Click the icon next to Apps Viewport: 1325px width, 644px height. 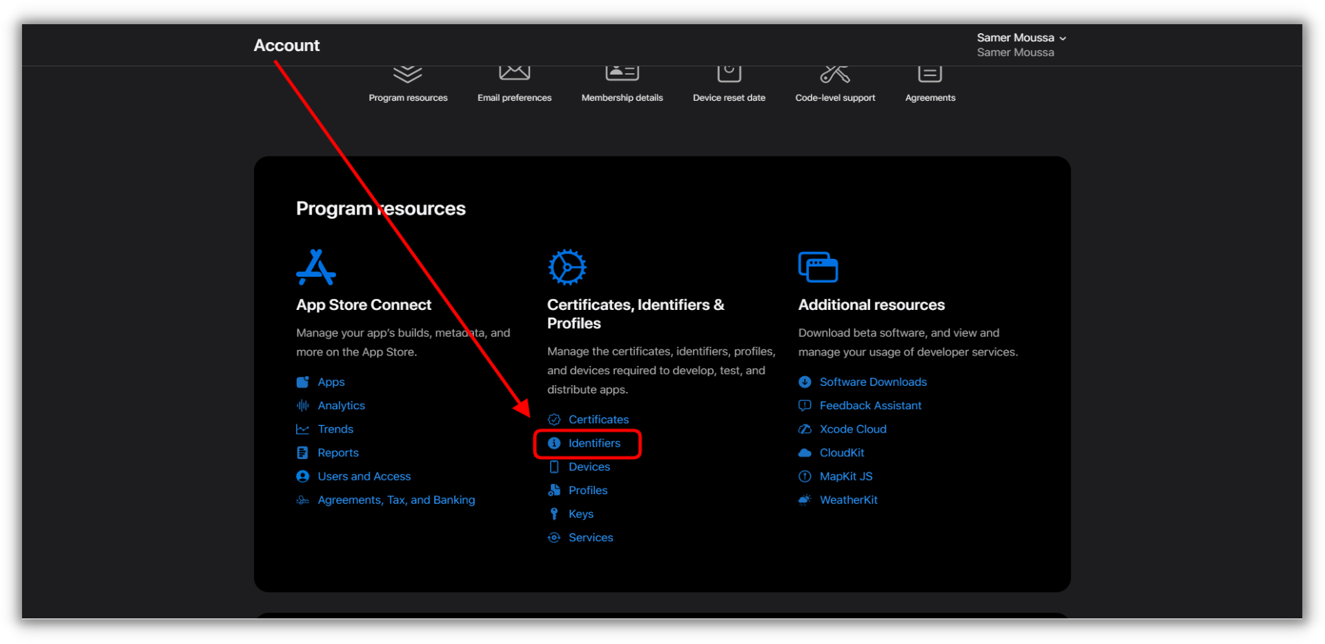tap(302, 382)
